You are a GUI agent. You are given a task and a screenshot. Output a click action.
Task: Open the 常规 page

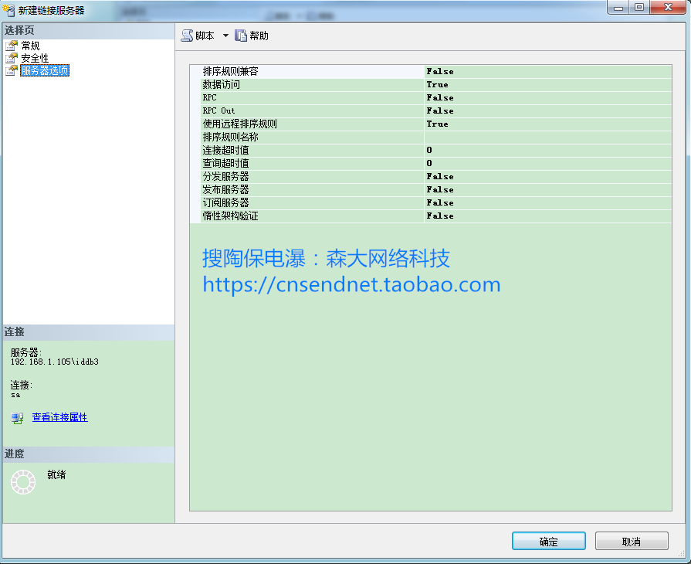[30, 46]
